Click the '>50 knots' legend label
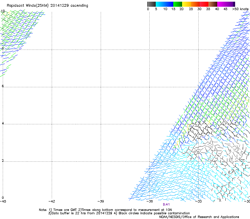The width and height of the screenshot is (250, 219). point(240,9)
